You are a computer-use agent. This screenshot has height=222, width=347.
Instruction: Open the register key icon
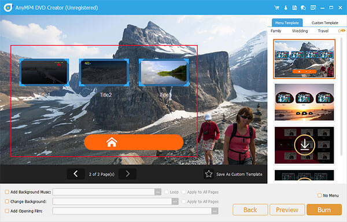(286, 7)
